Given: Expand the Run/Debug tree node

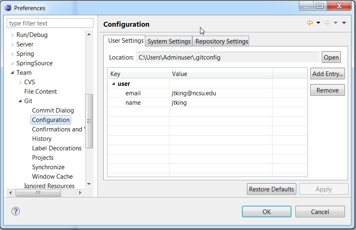Looking at the screenshot, I should coord(12,35).
